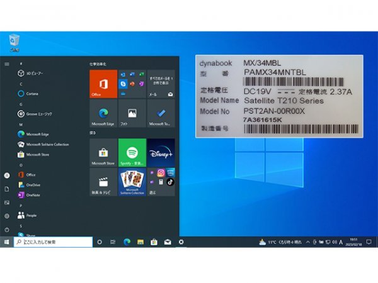Viewport: 378px width, 283px height.
Task: Open the Movies & TV tile
Action: coord(103,182)
